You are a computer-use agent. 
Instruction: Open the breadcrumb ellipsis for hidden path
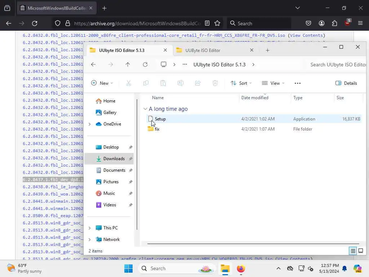(x=185, y=64)
